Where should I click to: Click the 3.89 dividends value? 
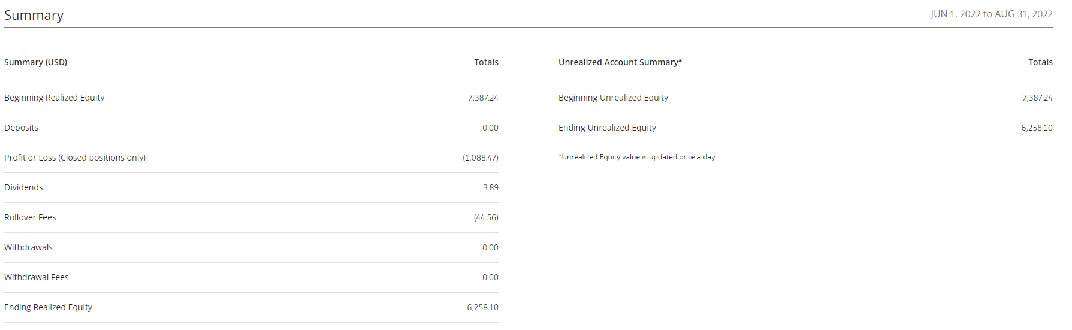(x=490, y=187)
